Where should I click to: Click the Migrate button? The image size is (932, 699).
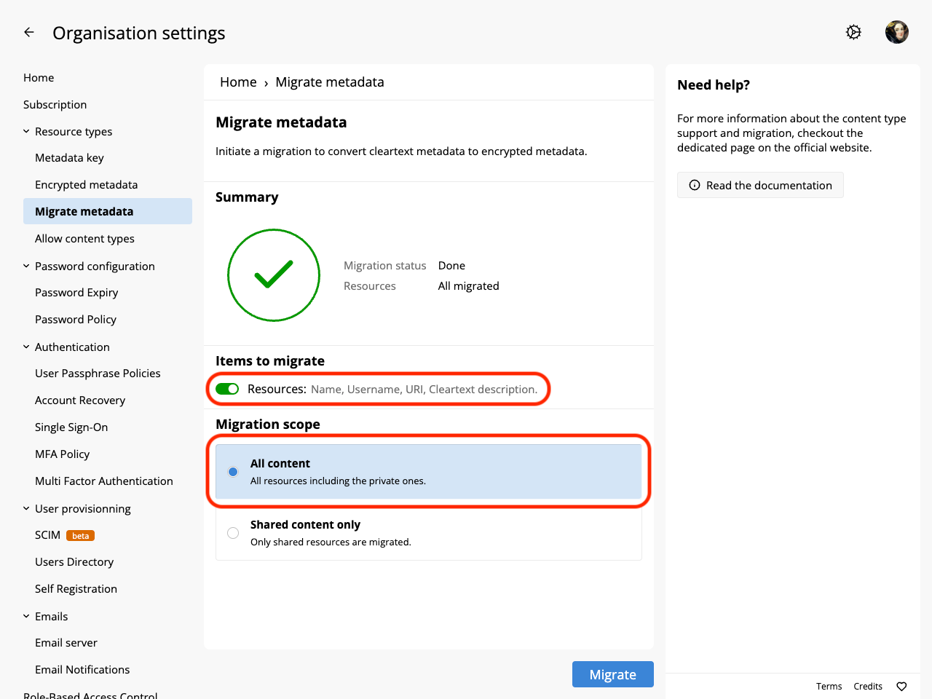(x=613, y=674)
